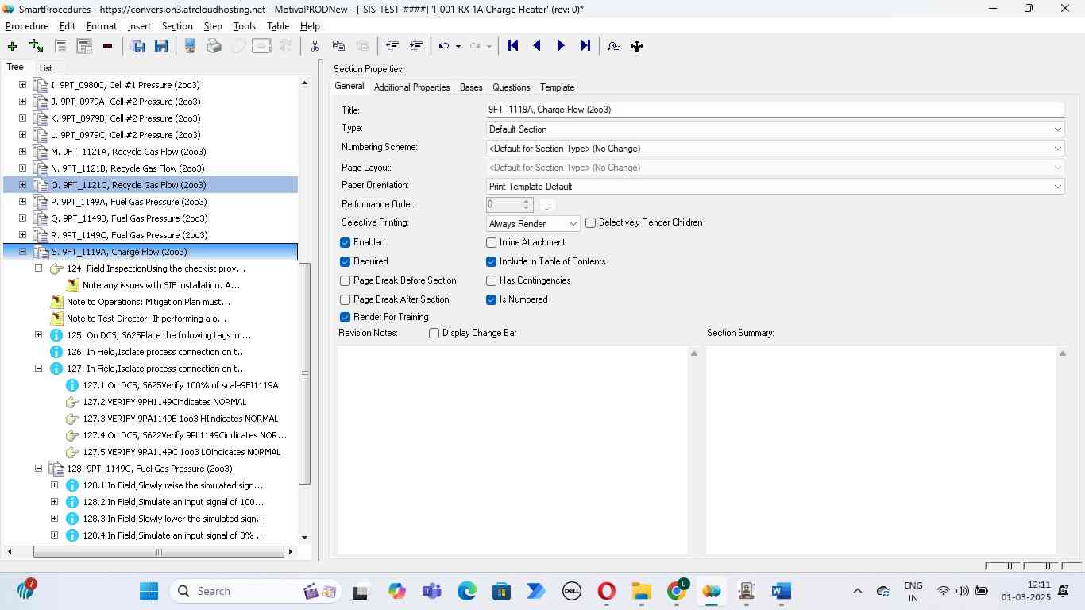Open the undo history dropdown arrow
Image resolution: width=1085 pixels, height=610 pixels.
point(458,46)
